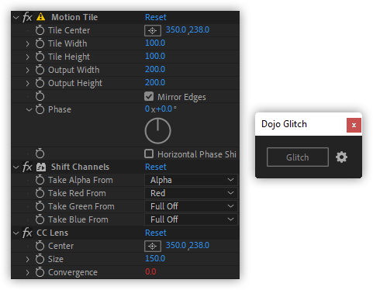Click Motion Tile warning triangle icon

click(40, 17)
